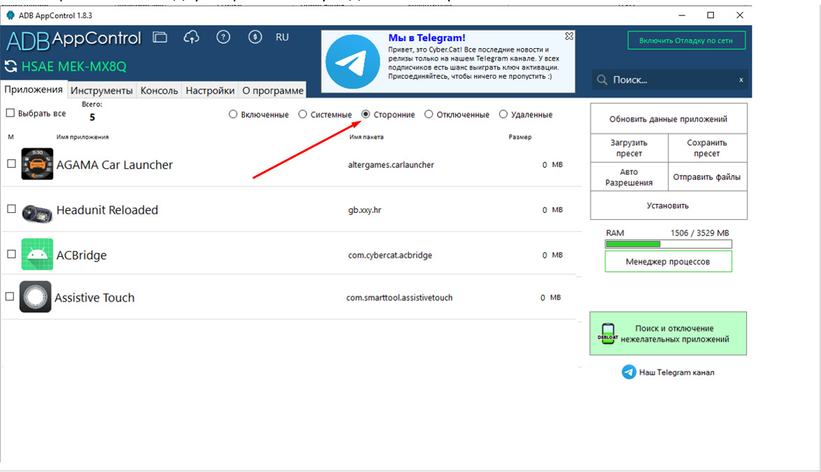Click the device refresh icon beside HSAE MEK-MX8Q
This screenshot has width=821, height=472.
[x=10, y=66]
